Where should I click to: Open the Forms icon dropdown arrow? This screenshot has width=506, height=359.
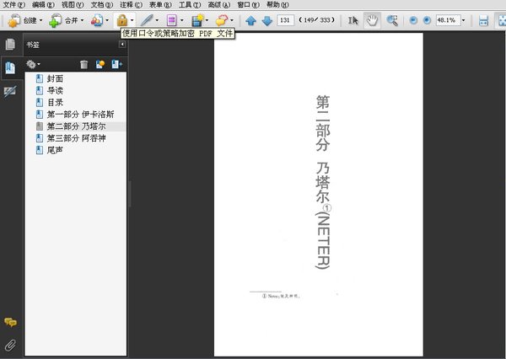[x=181, y=20]
